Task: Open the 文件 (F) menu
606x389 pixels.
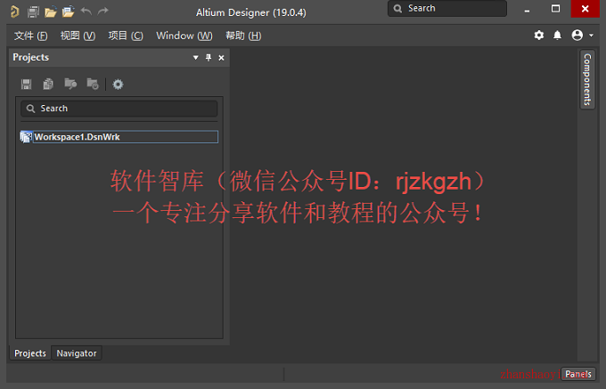Action: click(31, 36)
